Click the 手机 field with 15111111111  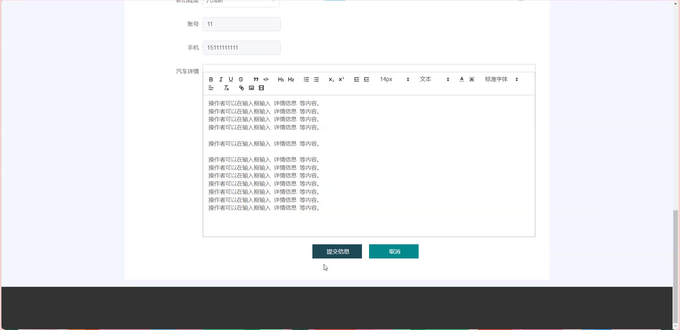pyautogui.click(x=242, y=48)
